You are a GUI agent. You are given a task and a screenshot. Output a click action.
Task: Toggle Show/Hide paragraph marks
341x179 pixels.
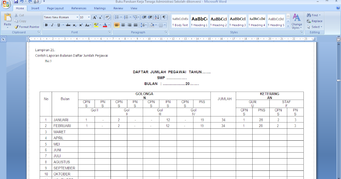click(x=164, y=17)
